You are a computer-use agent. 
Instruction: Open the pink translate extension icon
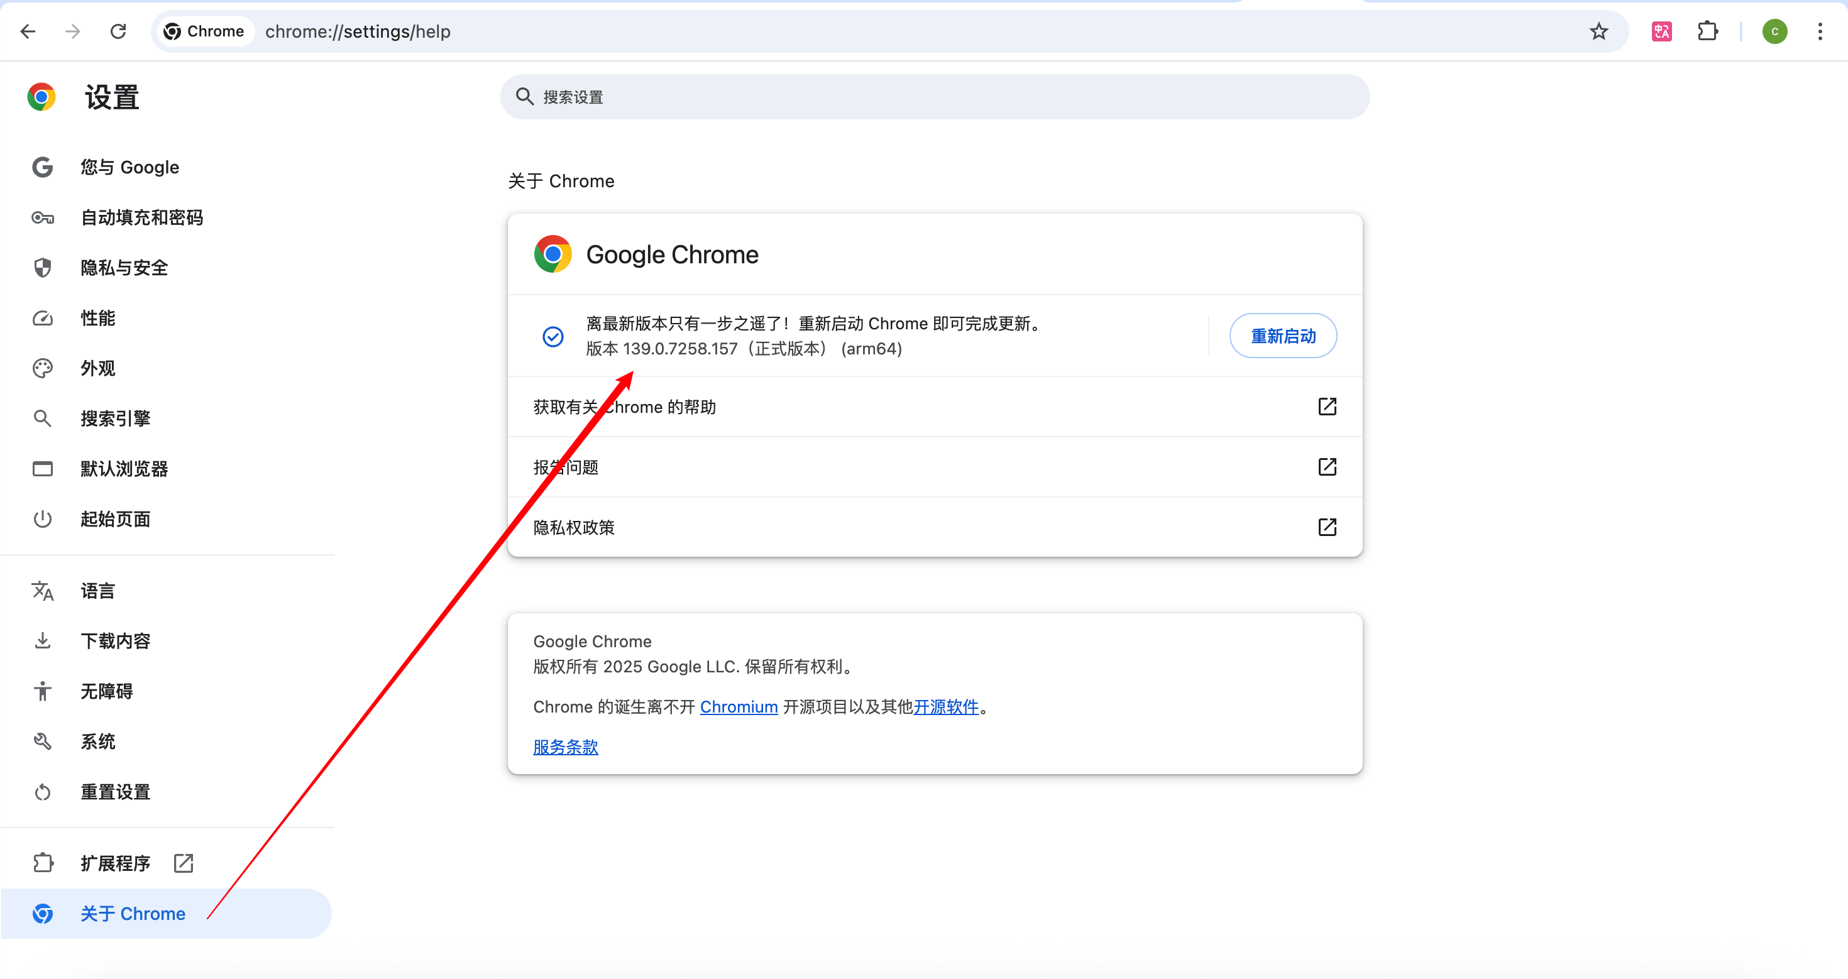pyautogui.click(x=1661, y=31)
